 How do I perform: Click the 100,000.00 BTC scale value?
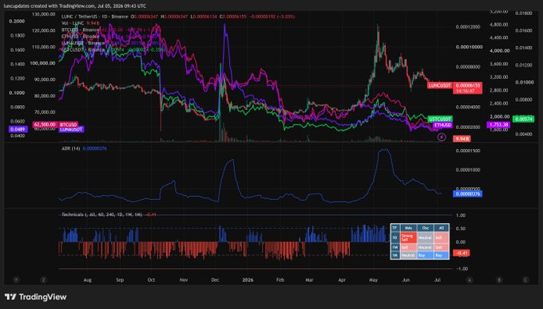point(42,63)
